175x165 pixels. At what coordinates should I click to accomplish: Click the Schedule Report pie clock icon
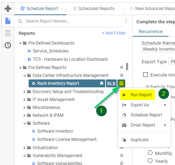(x=124, y=115)
